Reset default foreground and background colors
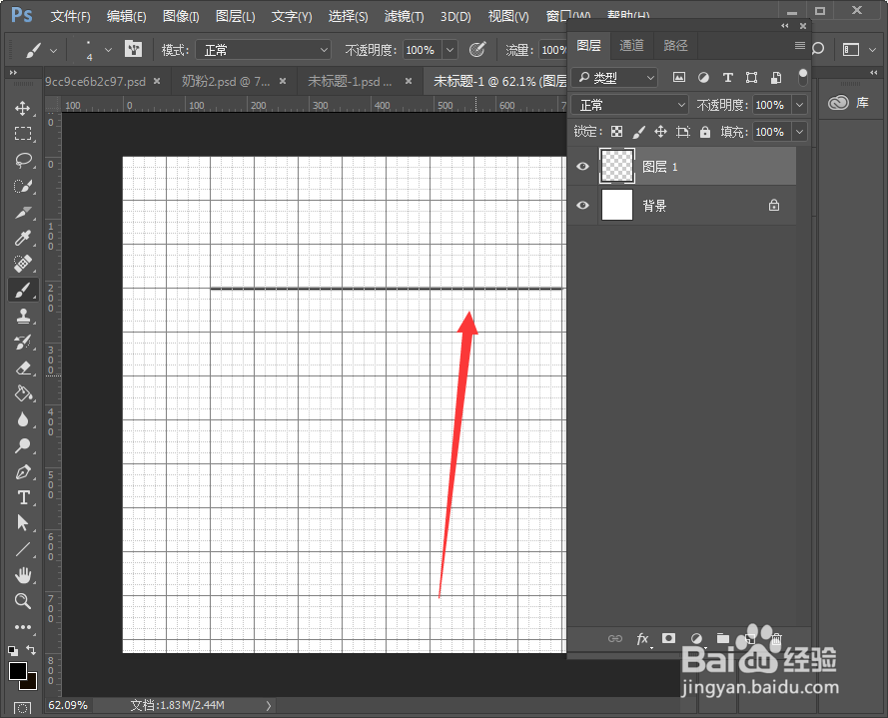This screenshot has width=888, height=718. (13, 651)
